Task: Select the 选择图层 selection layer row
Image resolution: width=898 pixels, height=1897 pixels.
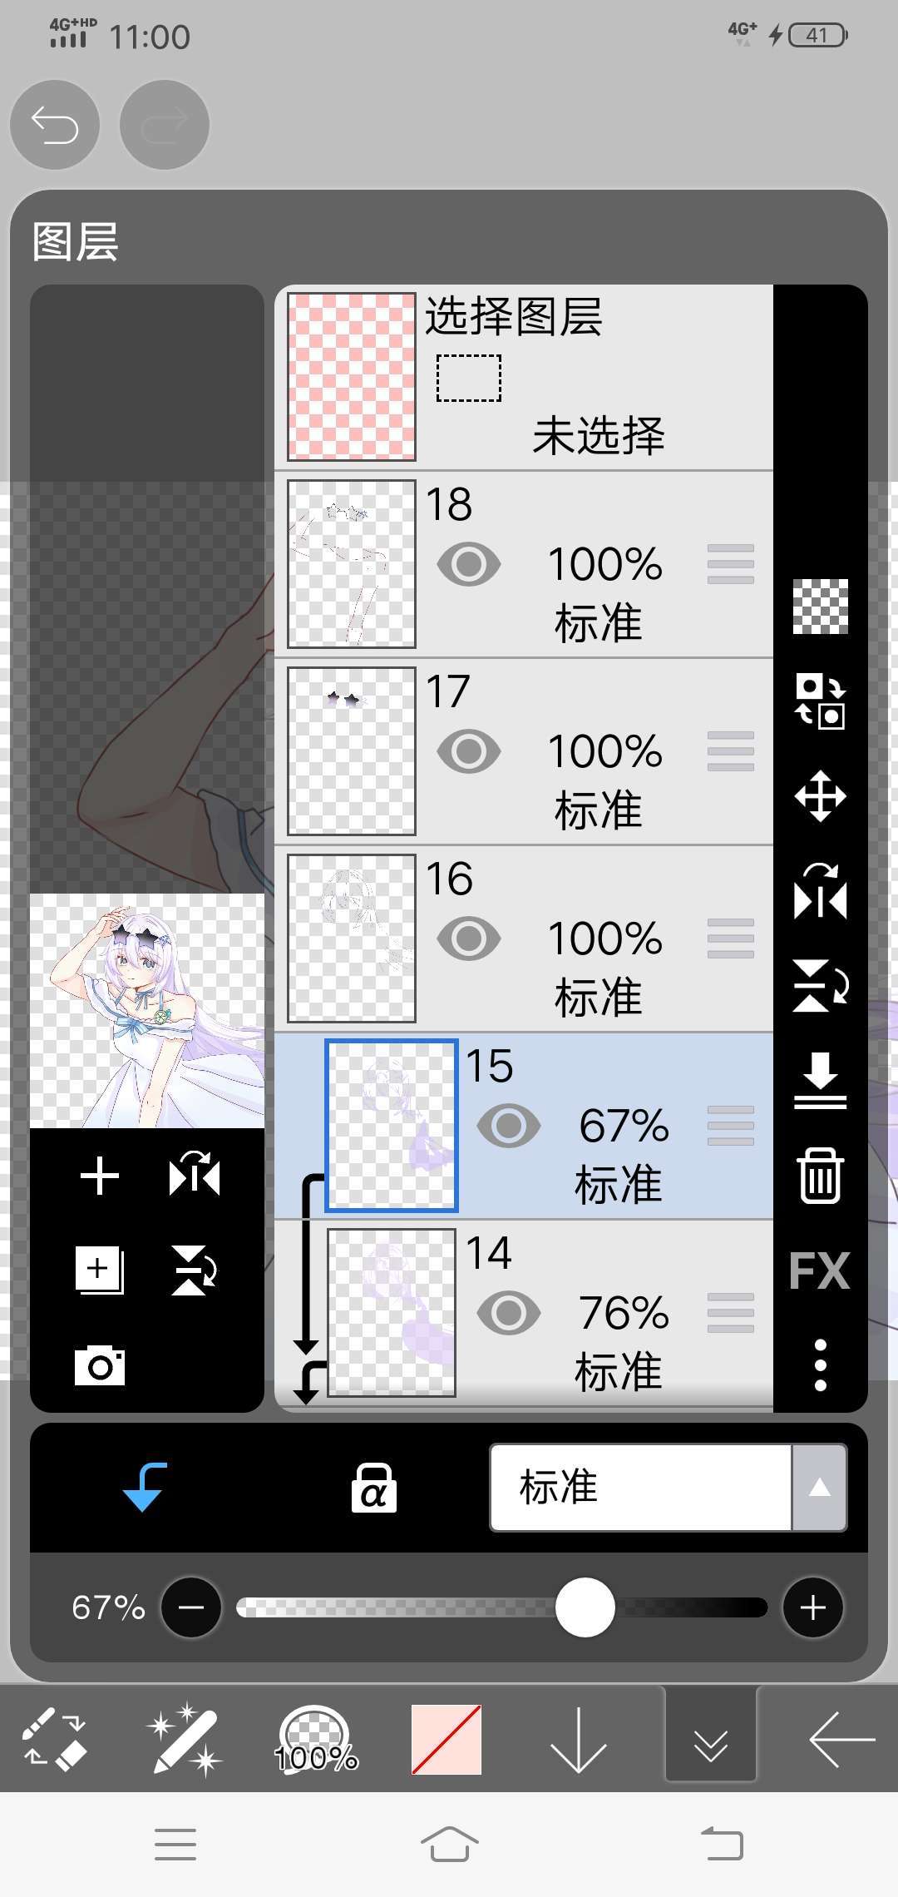Action: (x=524, y=377)
